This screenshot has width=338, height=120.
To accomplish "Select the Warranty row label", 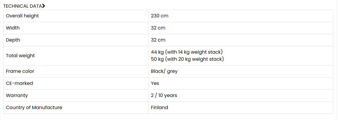I will click(x=17, y=96).
